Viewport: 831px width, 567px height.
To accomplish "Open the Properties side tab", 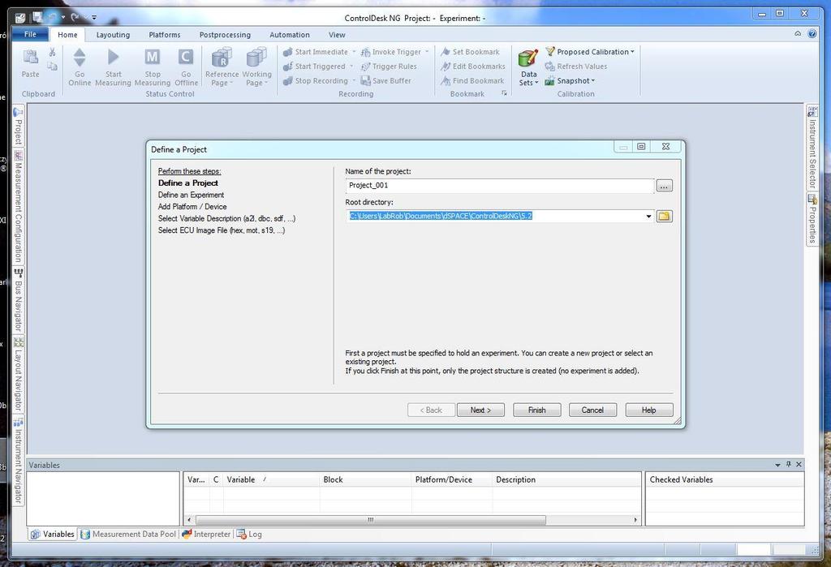I will coord(812,219).
